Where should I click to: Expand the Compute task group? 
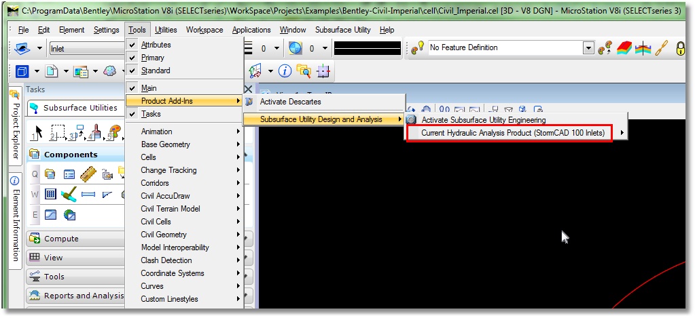[75, 239]
